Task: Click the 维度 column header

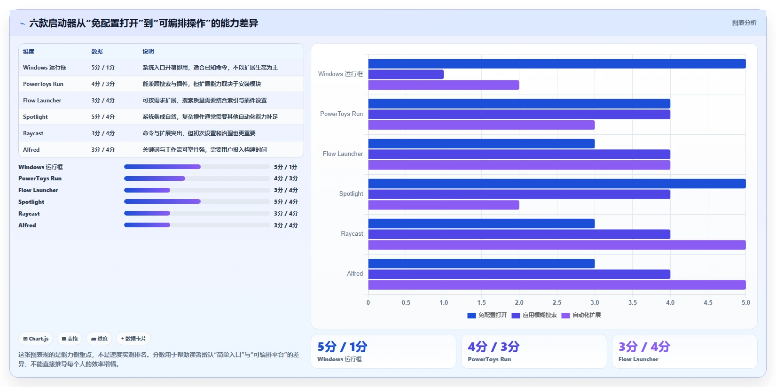Action: click(x=29, y=52)
